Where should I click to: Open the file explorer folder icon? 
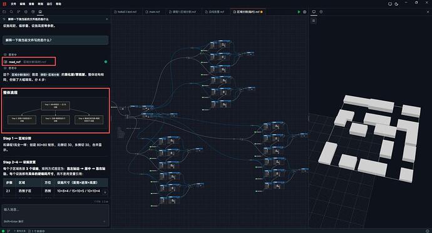pos(4,12)
